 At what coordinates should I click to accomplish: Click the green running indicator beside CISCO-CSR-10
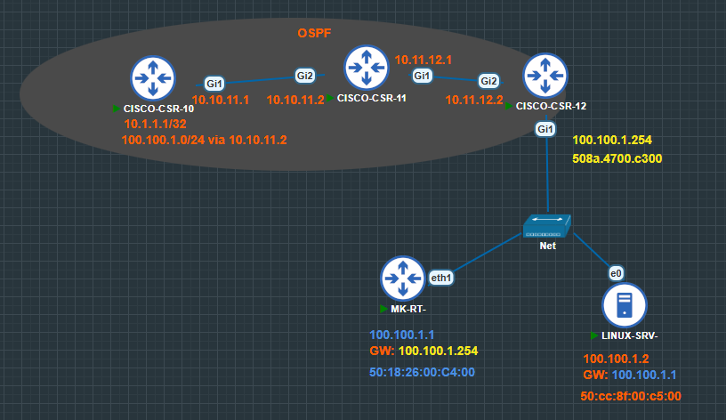pyautogui.click(x=117, y=109)
